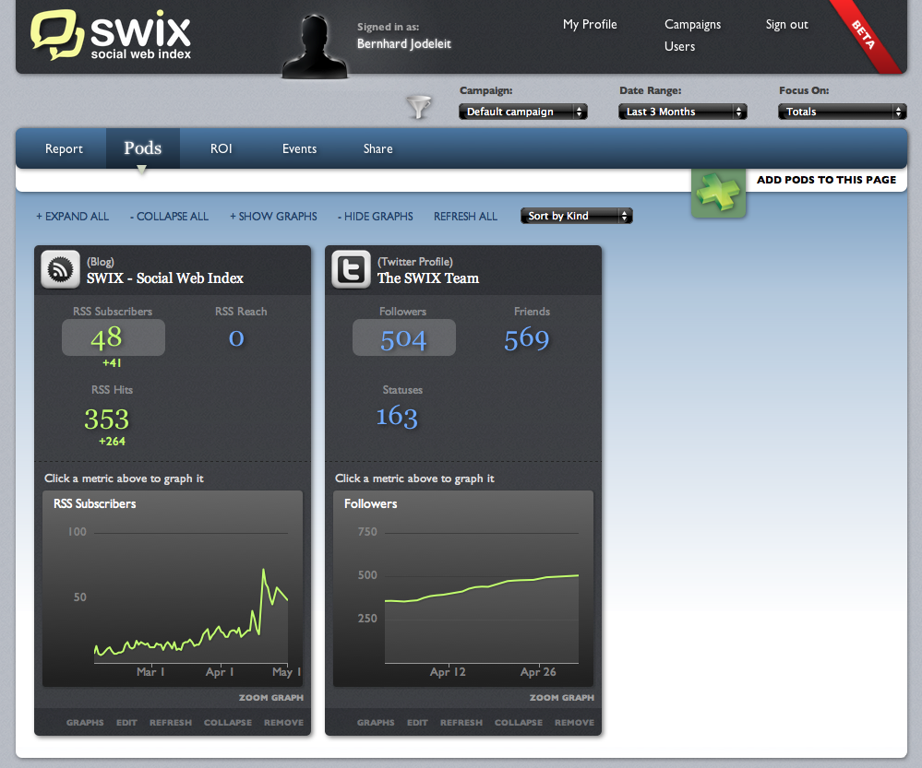Open the Focus On dropdown
The image size is (922, 768).
842,112
